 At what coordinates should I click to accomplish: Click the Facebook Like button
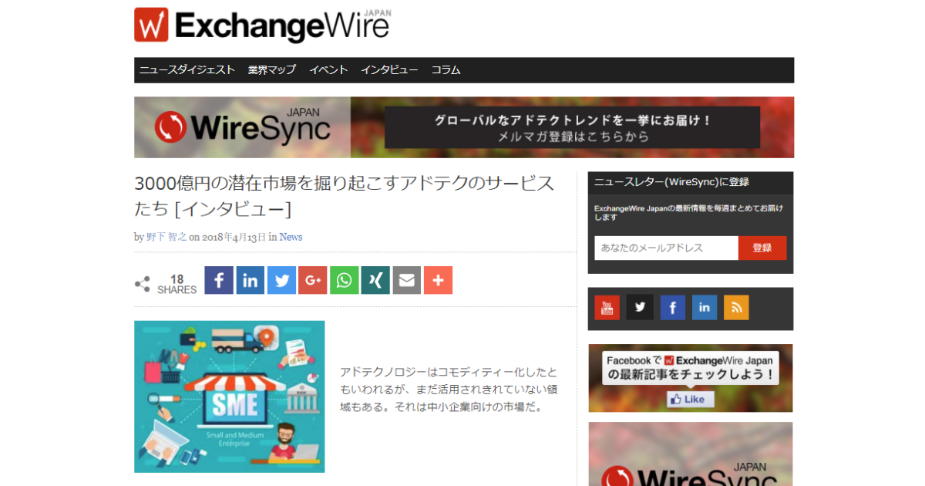click(691, 400)
